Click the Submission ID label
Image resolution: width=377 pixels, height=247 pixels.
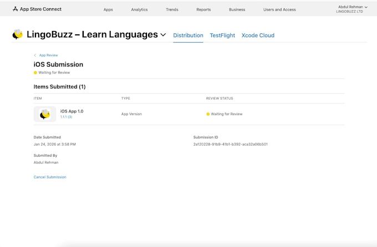(206, 137)
